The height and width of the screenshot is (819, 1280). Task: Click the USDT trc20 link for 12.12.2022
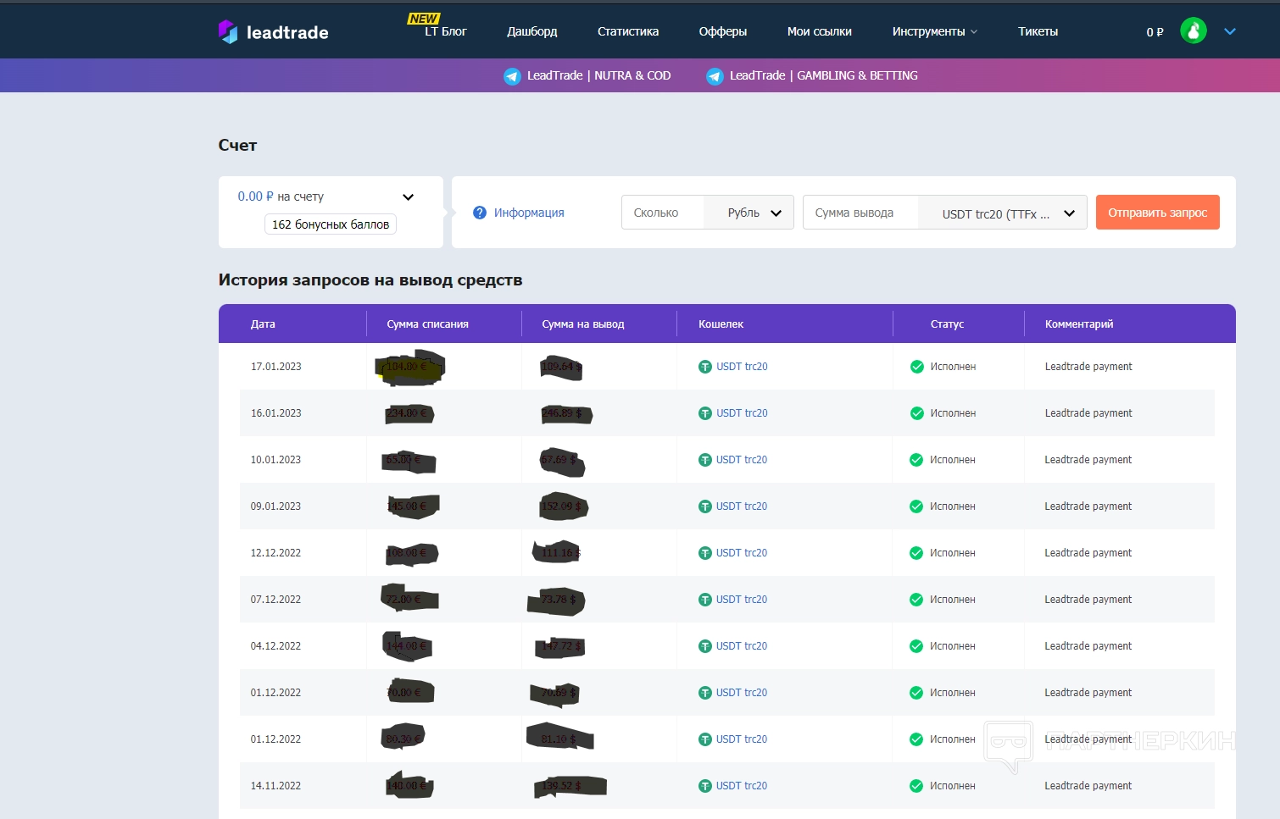click(x=742, y=553)
